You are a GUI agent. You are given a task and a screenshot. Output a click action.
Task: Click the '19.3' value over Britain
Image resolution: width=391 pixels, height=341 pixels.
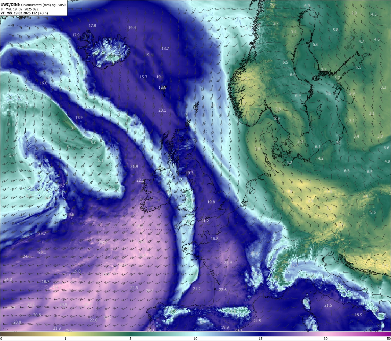(x=189, y=173)
